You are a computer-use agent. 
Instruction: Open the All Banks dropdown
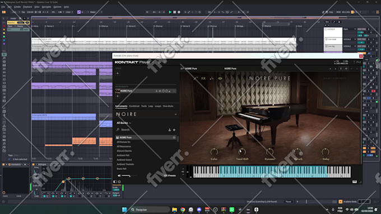[x=124, y=123]
